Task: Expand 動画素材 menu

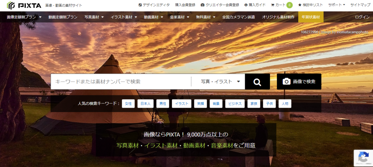Action: [x=153, y=17]
